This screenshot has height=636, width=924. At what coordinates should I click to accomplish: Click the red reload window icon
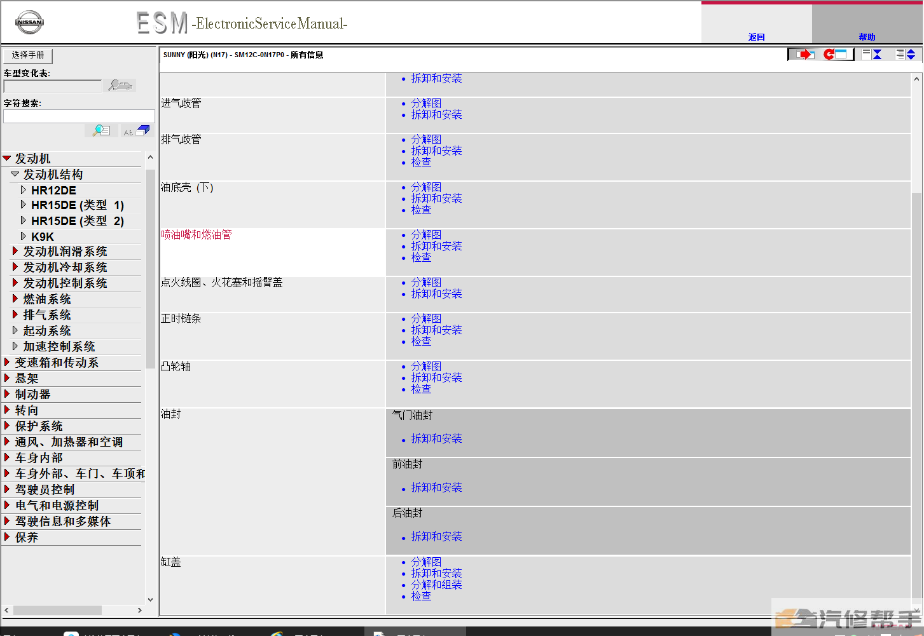pyautogui.click(x=836, y=55)
